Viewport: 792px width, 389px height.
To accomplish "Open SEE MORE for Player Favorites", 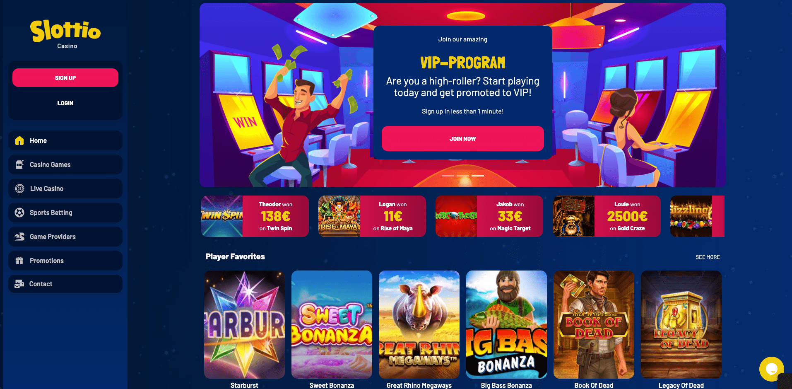I will tap(708, 257).
